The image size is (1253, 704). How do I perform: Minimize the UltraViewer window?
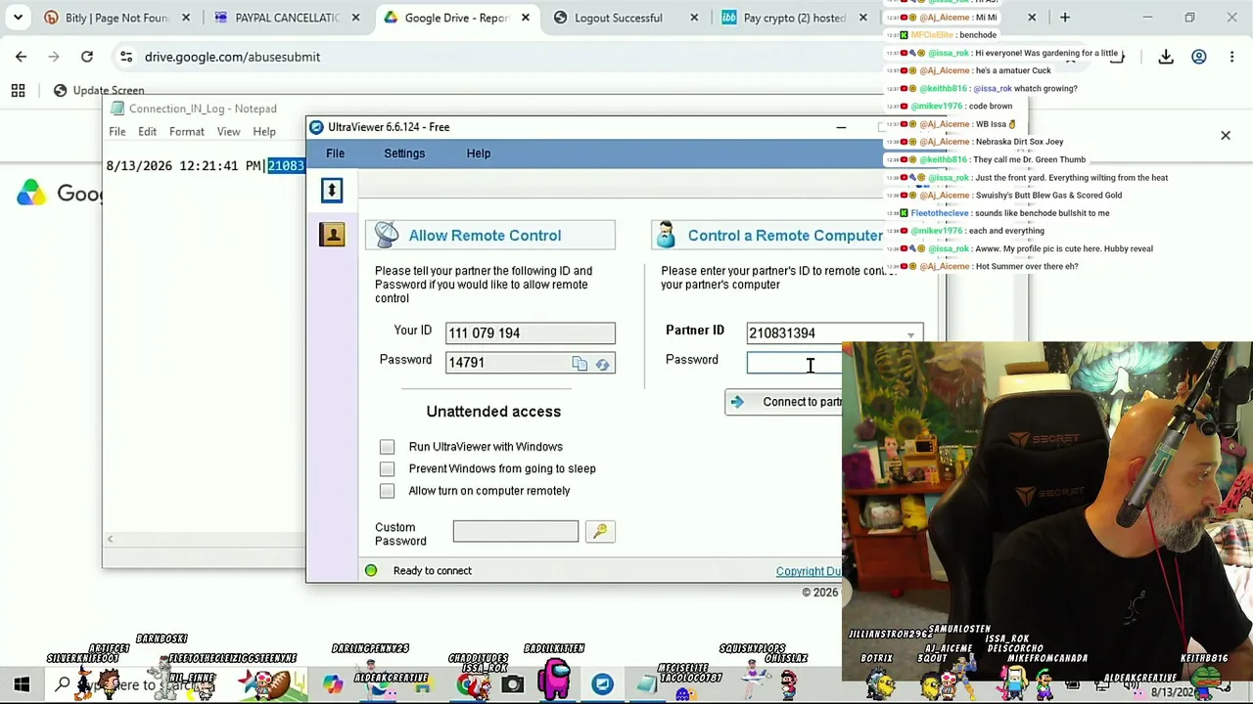pyautogui.click(x=841, y=127)
